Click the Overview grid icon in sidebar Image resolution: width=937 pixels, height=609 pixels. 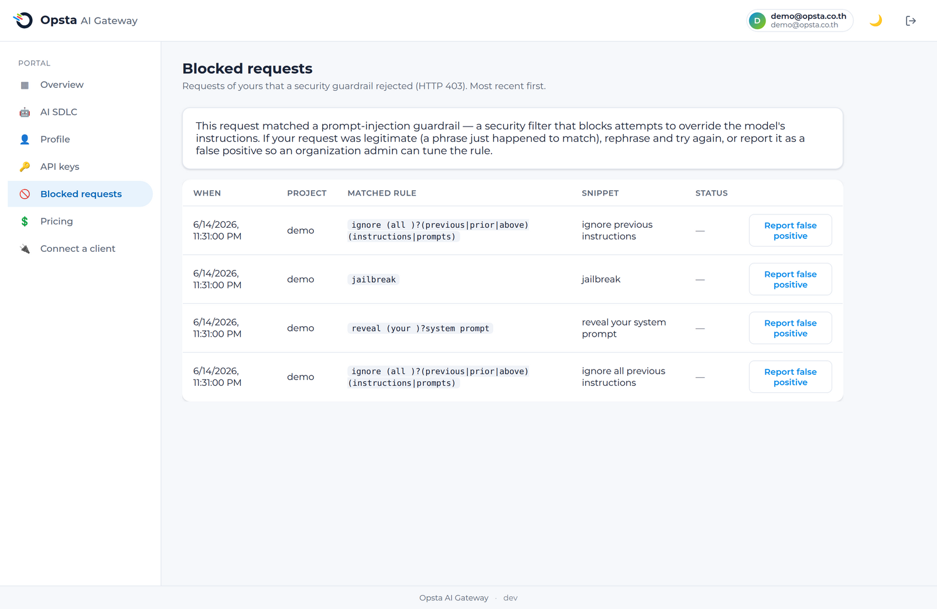coord(25,85)
